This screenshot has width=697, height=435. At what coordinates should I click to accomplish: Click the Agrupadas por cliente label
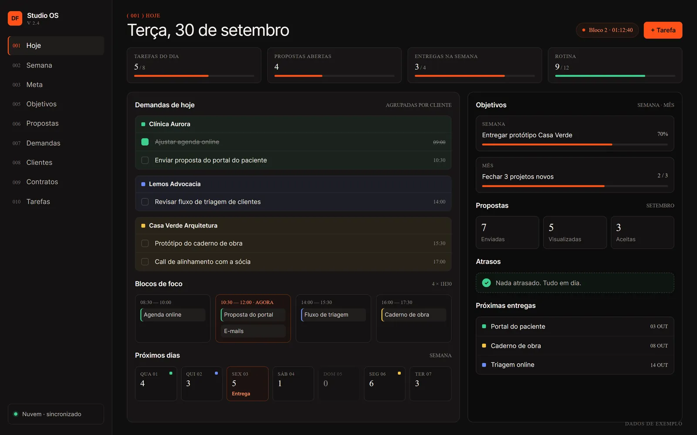tap(419, 105)
